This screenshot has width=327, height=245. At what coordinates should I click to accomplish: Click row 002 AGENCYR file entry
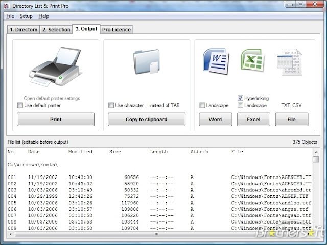coord(159,184)
